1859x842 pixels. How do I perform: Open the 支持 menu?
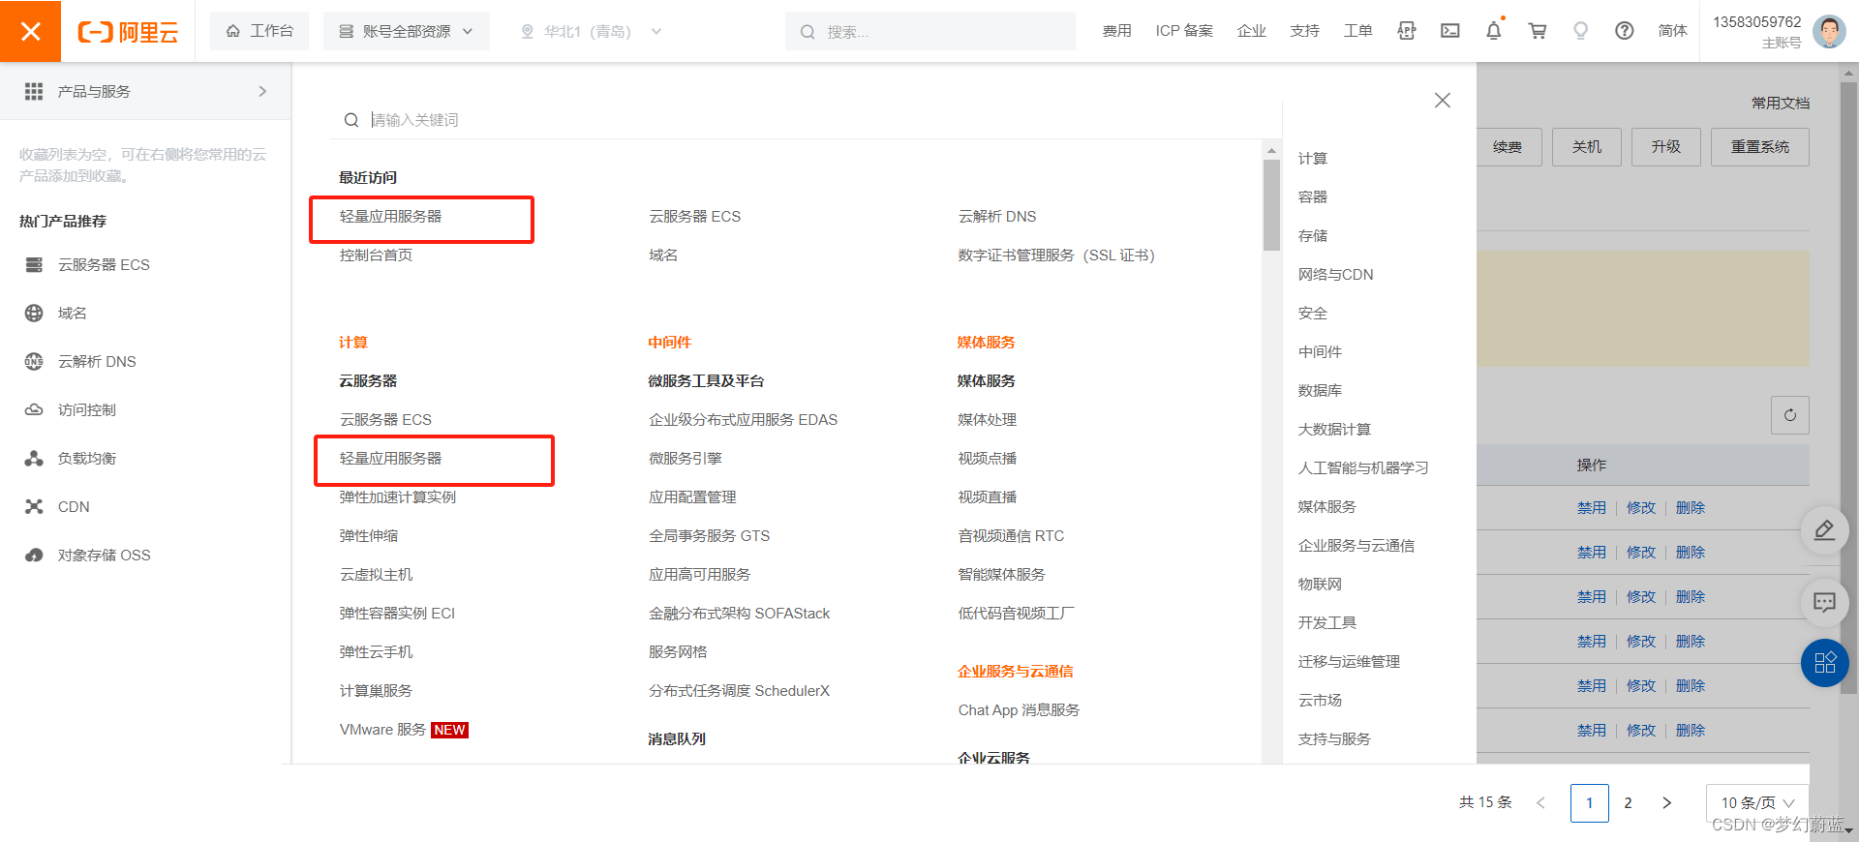[1305, 31]
